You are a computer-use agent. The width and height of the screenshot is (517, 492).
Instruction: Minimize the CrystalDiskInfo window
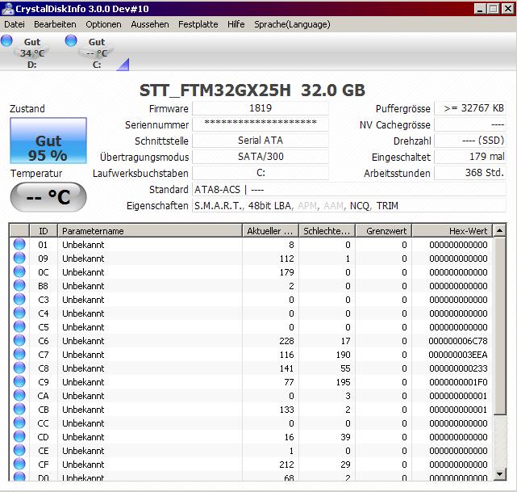click(x=480, y=9)
